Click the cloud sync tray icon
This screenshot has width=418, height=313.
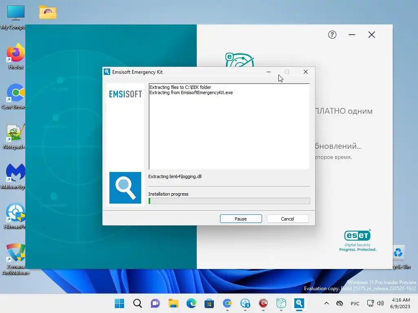pos(339,303)
